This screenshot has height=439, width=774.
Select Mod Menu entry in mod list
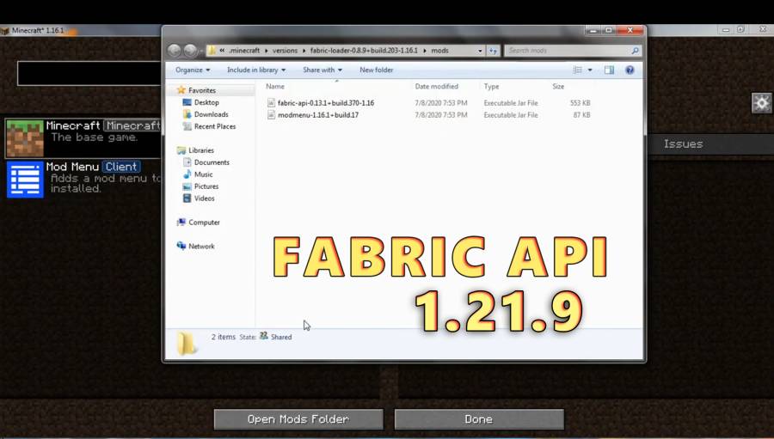coord(83,179)
